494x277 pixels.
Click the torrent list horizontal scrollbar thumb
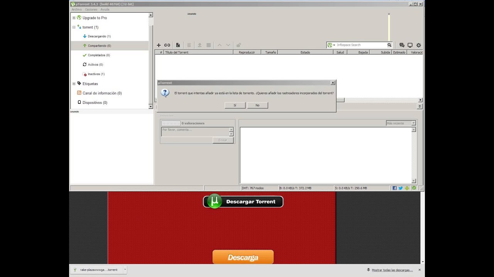[x=340, y=100]
